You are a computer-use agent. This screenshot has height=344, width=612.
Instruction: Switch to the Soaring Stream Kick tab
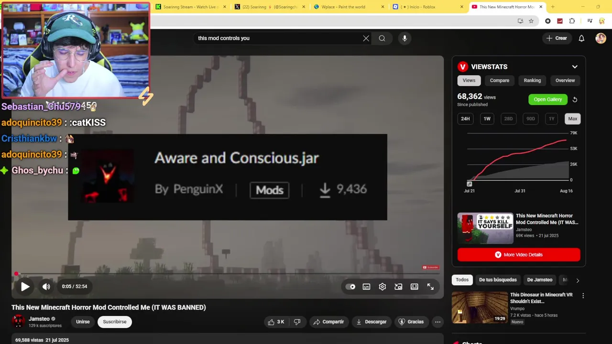tap(191, 7)
